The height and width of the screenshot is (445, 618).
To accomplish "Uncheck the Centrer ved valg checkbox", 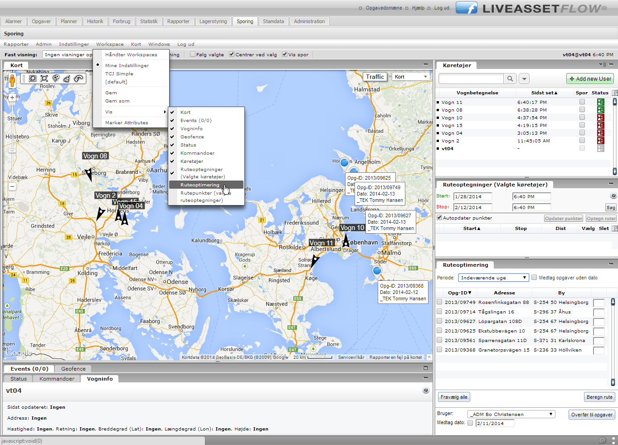I will click(232, 54).
